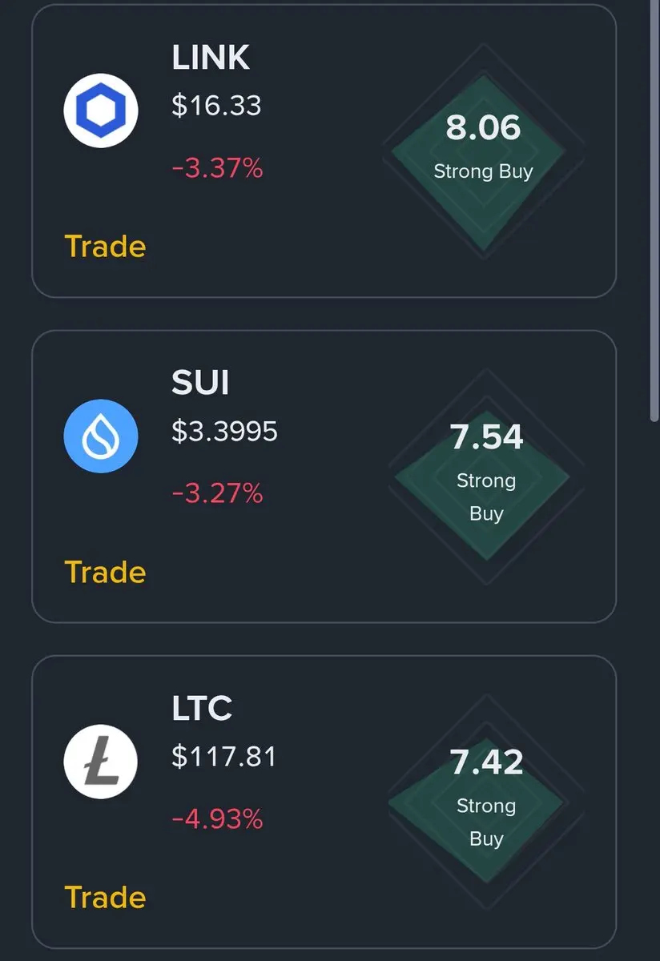
Task: Tap the Trade link for LINK
Action: [x=105, y=247]
